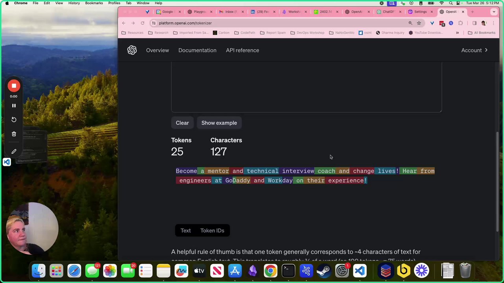504x283 pixels.
Task: Open the Chrome menu in the menu bar
Action: click(x=21, y=3)
